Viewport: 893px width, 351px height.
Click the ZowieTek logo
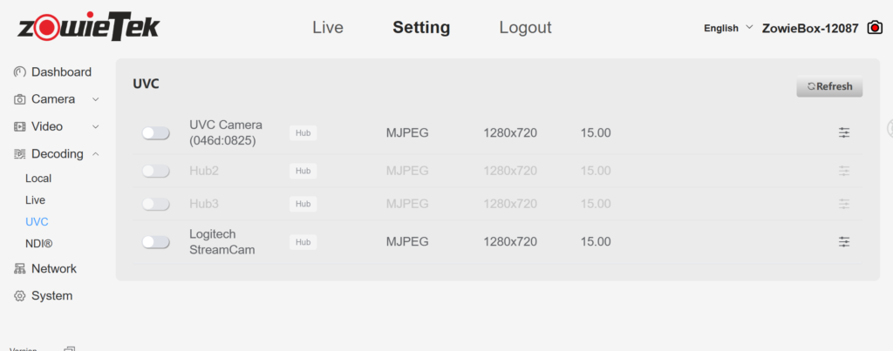pyautogui.click(x=88, y=27)
